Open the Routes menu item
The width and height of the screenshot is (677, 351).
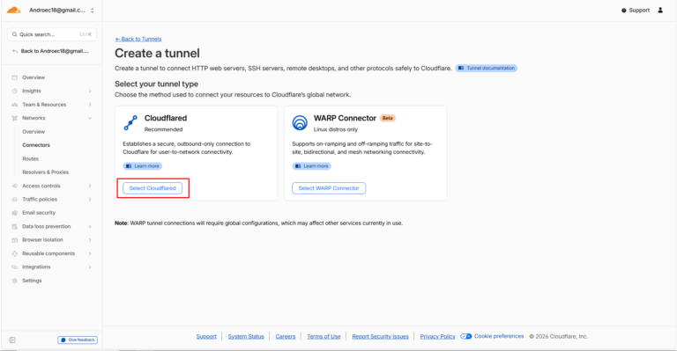(x=31, y=159)
